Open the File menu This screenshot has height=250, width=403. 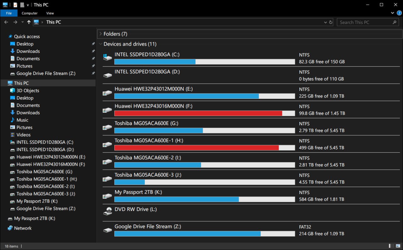(x=9, y=13)
